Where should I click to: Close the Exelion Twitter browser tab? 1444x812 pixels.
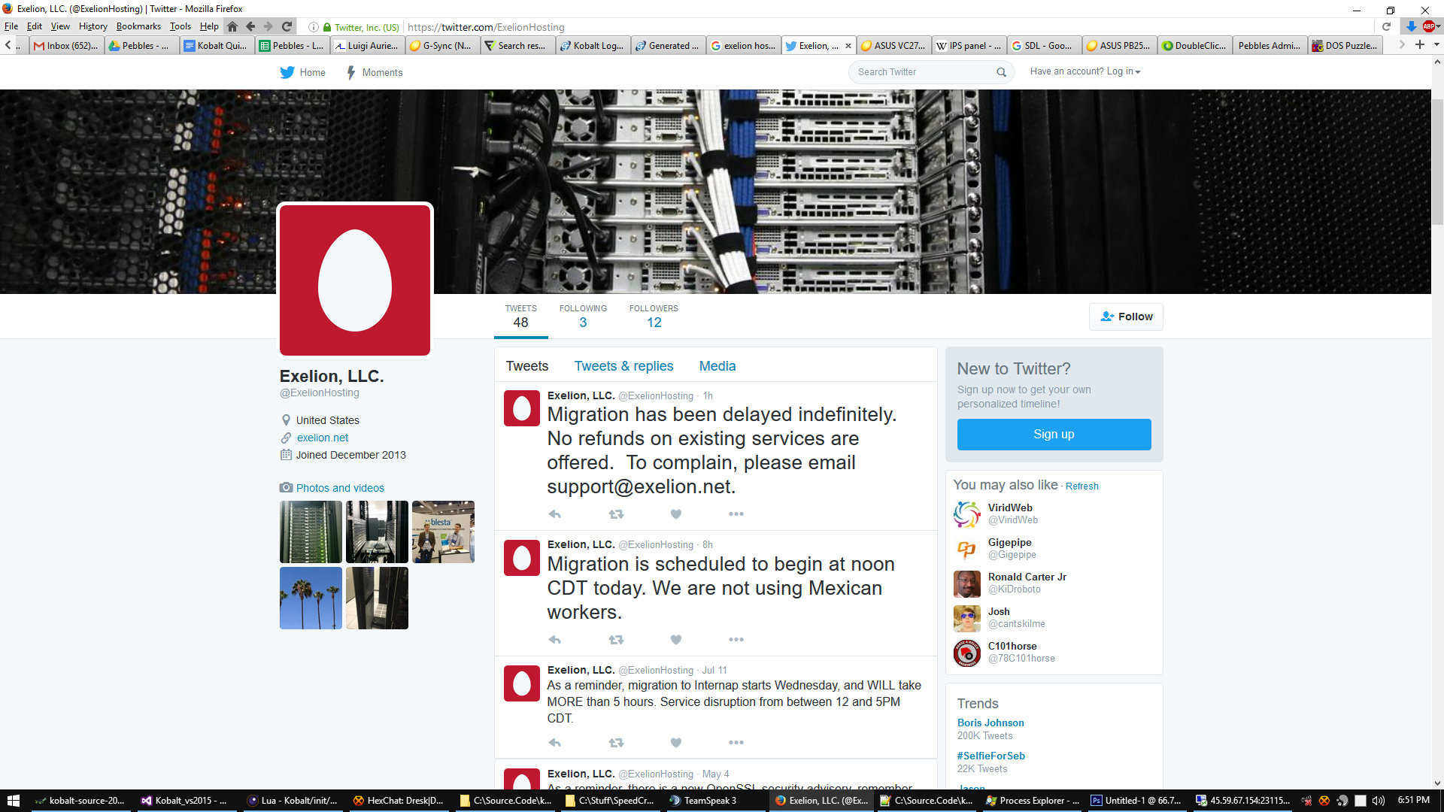click(848, 46)
